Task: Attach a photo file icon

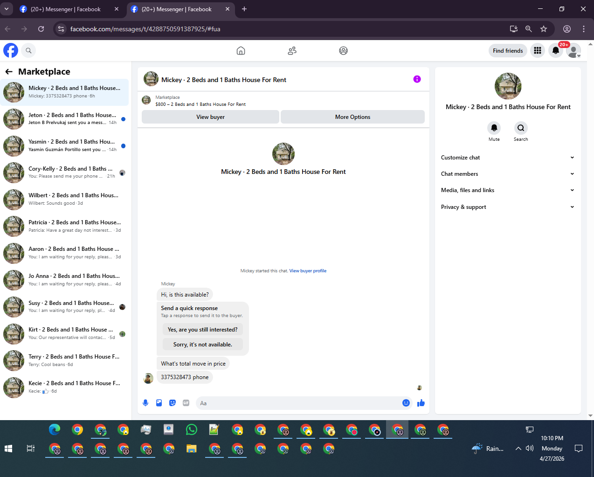Action: (159, 403)
